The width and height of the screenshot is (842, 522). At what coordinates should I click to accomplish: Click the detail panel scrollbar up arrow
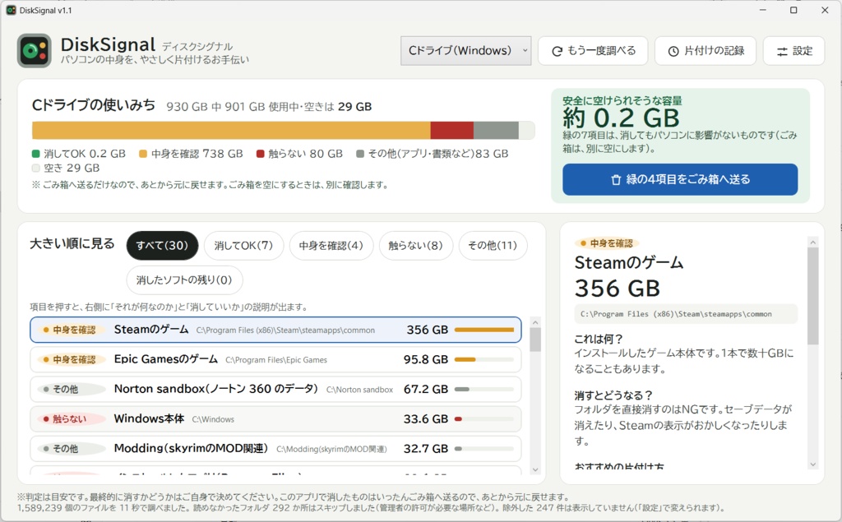click(813, 243)
